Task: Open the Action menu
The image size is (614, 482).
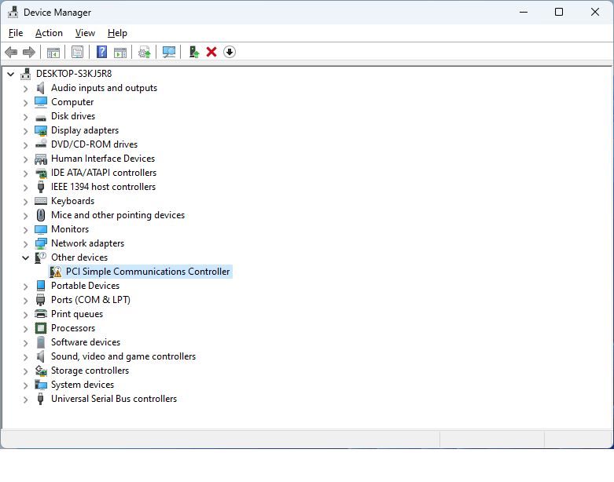Action: [x=49, y=33]
